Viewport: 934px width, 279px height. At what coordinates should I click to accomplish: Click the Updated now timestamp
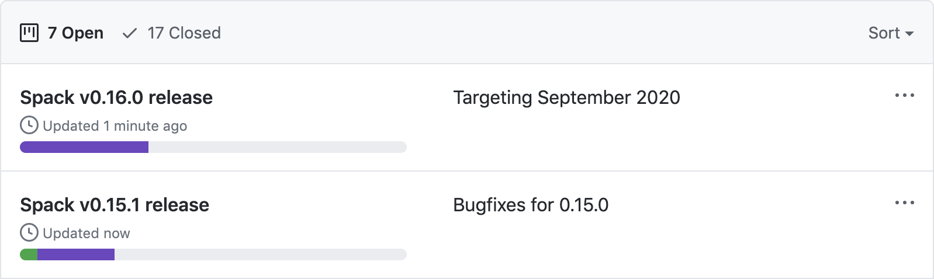point(87,233)
